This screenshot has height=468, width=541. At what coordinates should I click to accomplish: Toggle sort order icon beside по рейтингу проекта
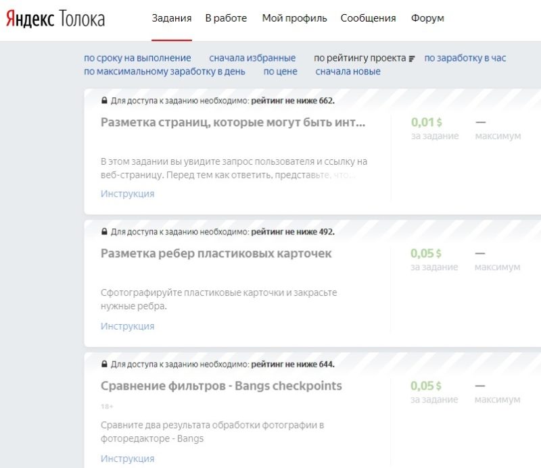[x=412, y=59]
